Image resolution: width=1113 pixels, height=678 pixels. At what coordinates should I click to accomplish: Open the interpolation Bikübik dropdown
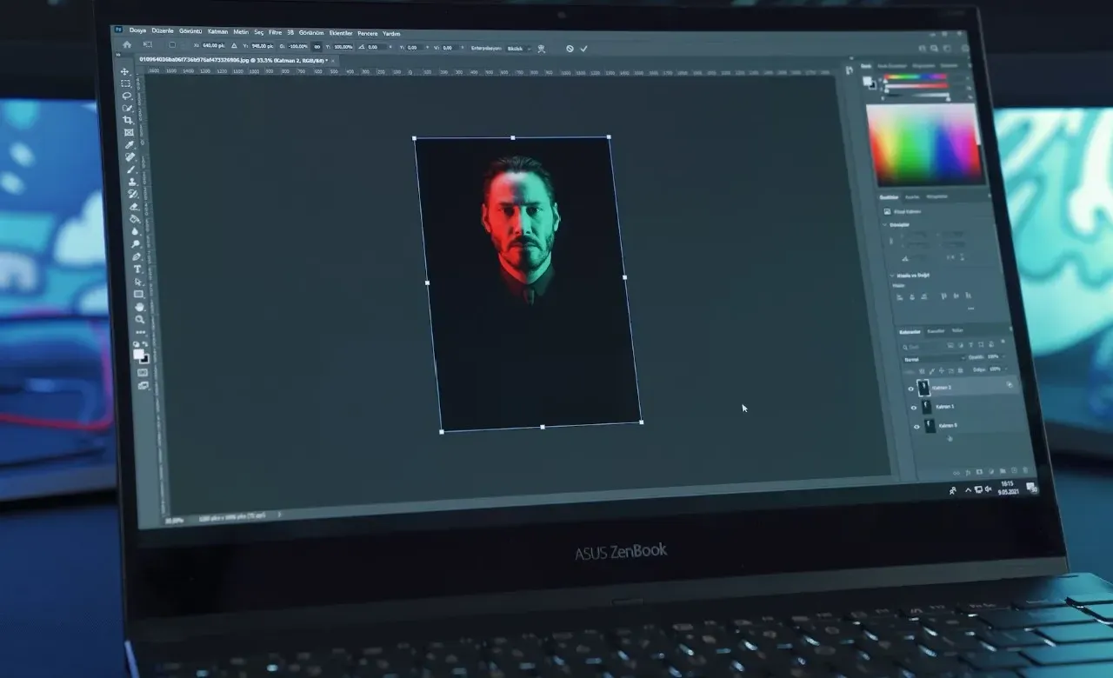pos(517,49)
